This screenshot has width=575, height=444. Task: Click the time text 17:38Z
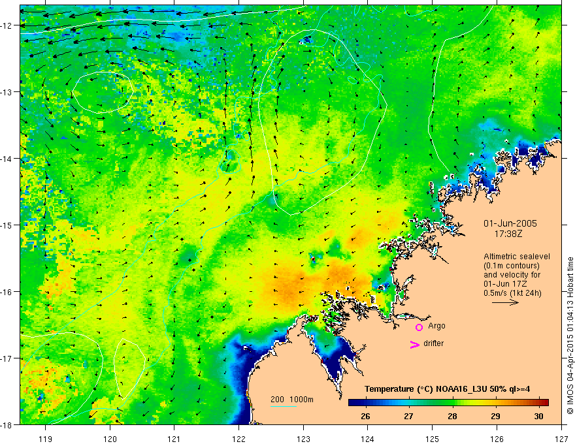tap(508, 233)
